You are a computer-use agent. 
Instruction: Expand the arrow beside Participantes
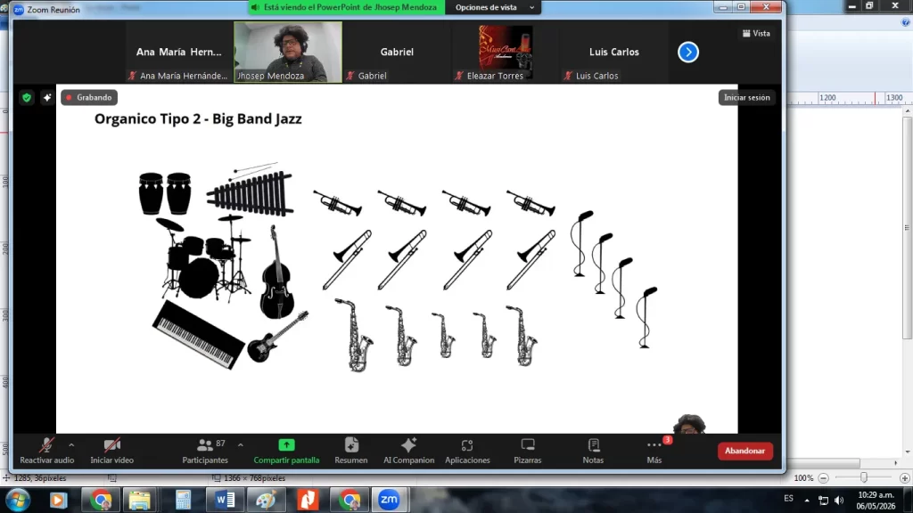241,445
